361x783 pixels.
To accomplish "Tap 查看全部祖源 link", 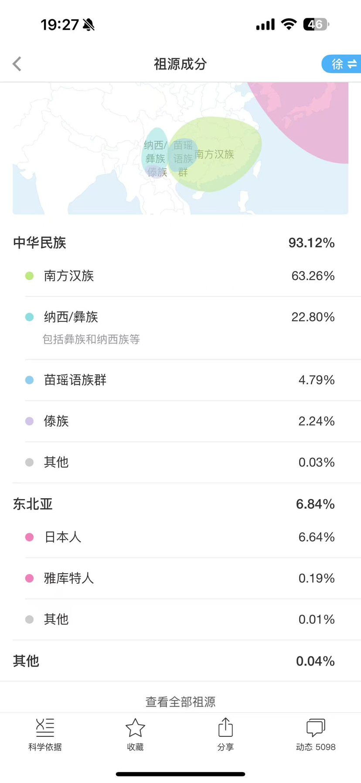I will tap(180, 701).
